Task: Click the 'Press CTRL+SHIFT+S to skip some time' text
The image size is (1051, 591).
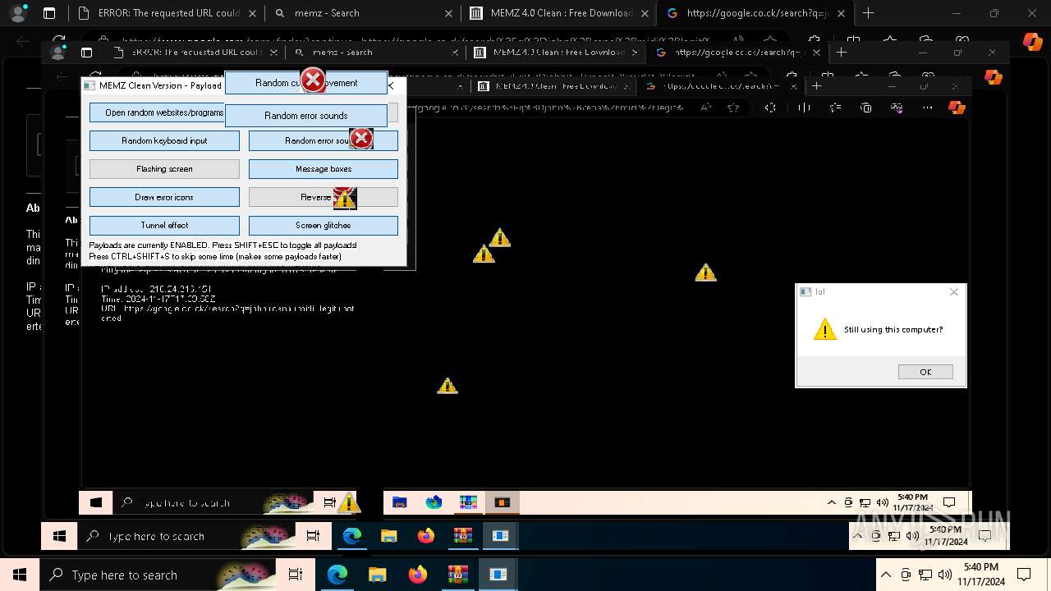Action: coord(215,257)
